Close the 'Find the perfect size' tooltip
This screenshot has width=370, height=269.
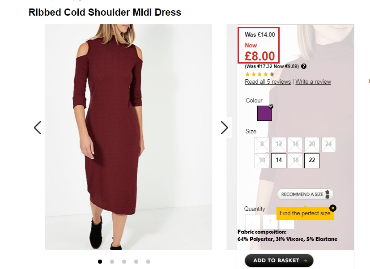332,208
